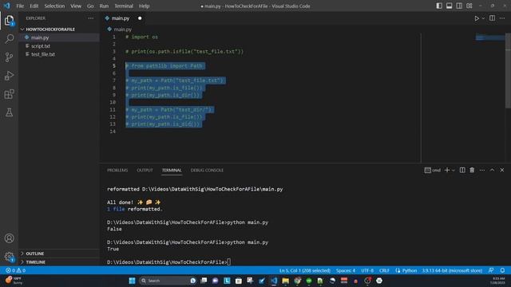Click the notifications bell in status bar
Viewport: 511px width, 287px height.
502,270
